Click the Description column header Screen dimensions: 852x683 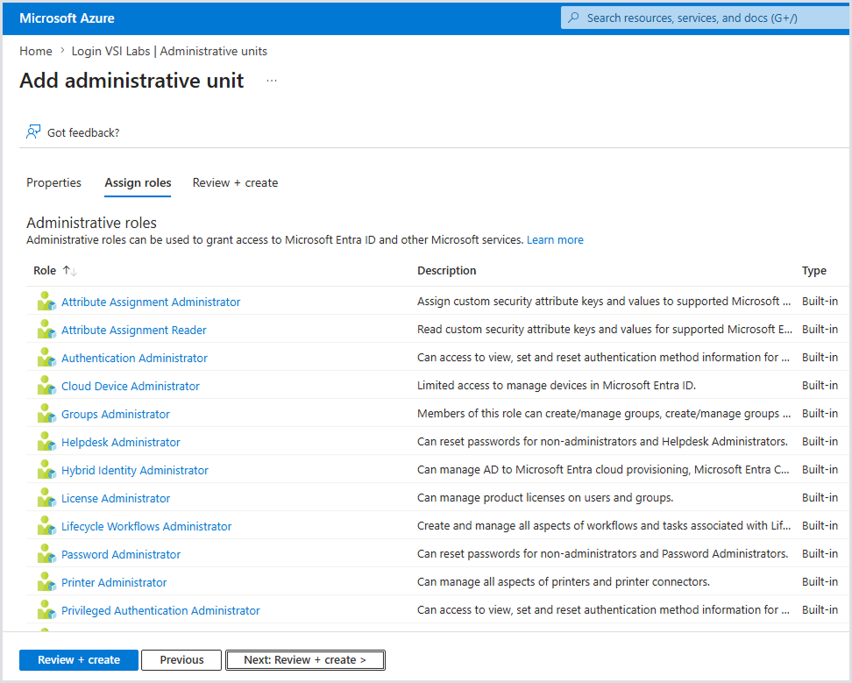447,271
